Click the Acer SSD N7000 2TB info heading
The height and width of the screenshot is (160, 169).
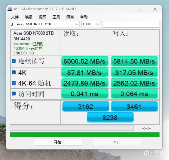click(x=33, y=33)
